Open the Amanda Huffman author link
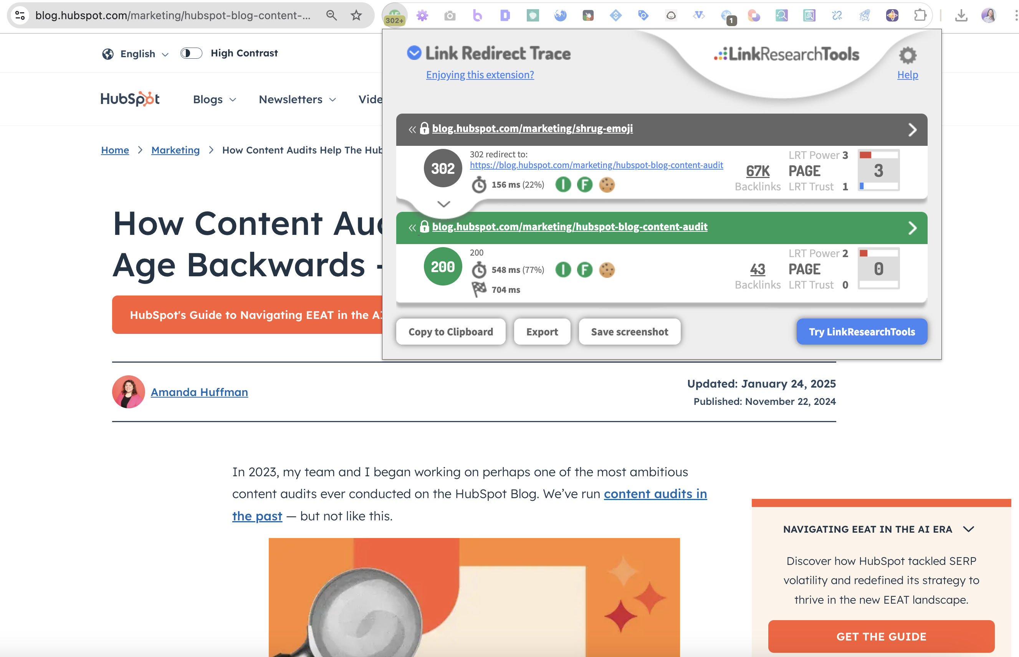The image size is (1019, 657). tap(199, 392)
